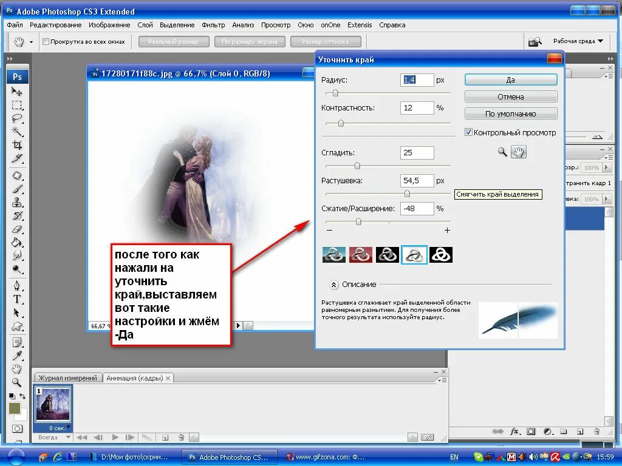This screenshot has width=622, height=466.
Task: Collapse the Описание section
Action: (x=333, y=285)
